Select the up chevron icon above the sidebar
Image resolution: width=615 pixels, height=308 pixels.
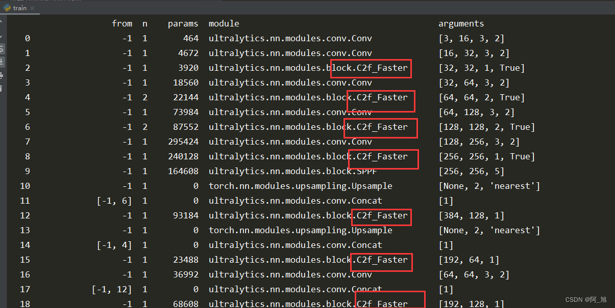(x=3, y=21)
